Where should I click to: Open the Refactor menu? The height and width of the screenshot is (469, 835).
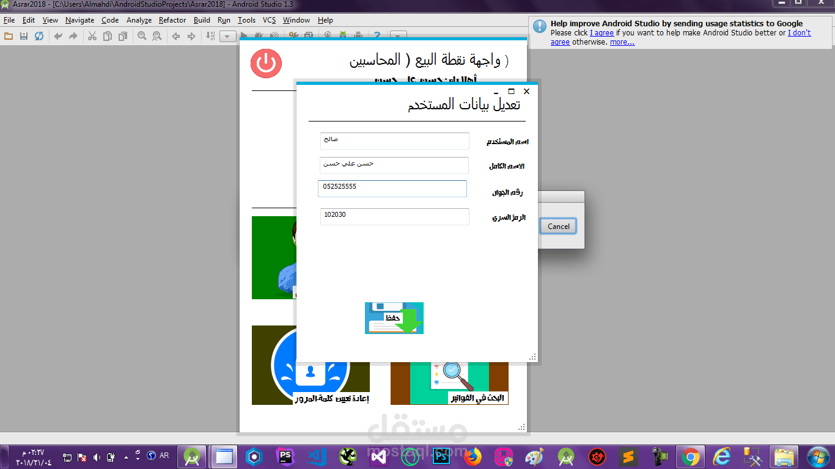(x=172, y=20)
